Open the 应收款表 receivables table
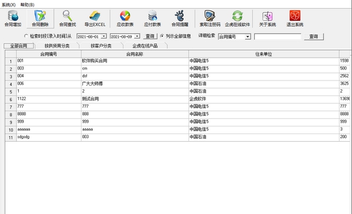The width and height of the screenshot is (352, 214). tap(125, 19)
